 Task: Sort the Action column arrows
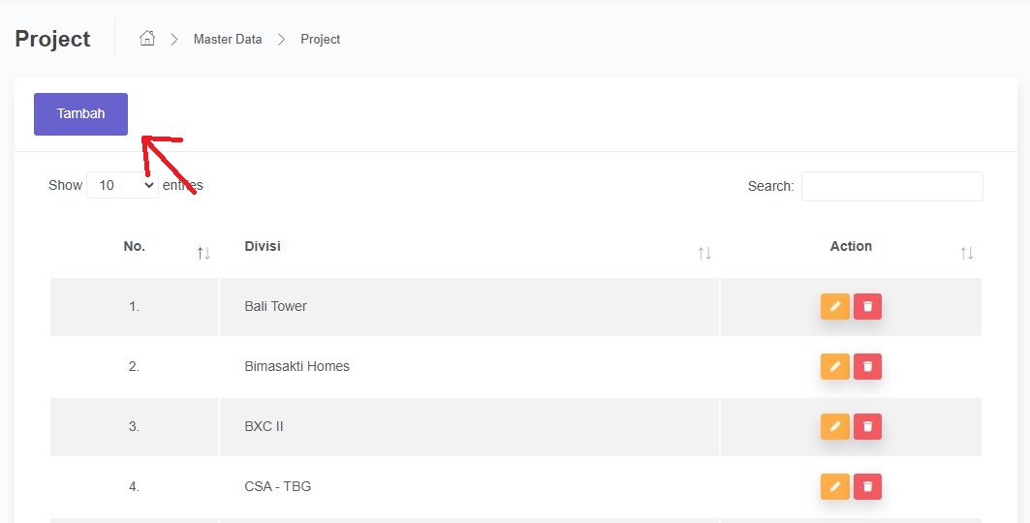click(x=966, y=254)
